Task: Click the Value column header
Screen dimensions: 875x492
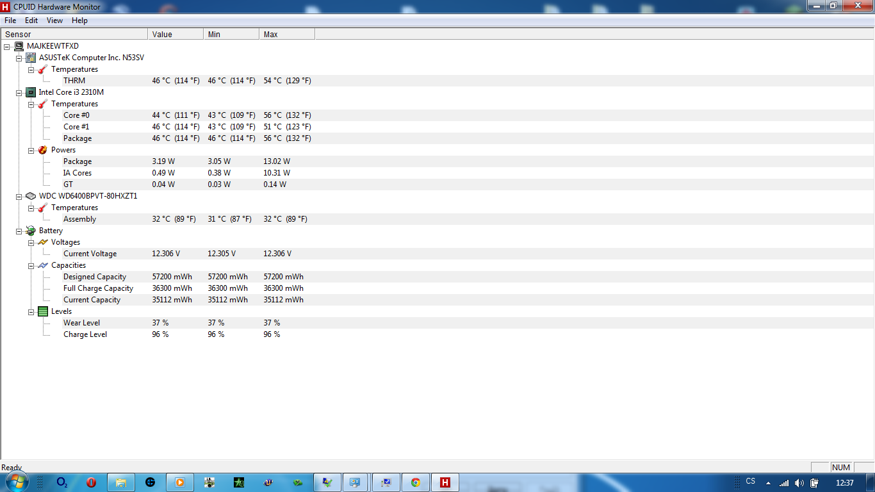Action: pyautogui.click(x=176, y=34)
